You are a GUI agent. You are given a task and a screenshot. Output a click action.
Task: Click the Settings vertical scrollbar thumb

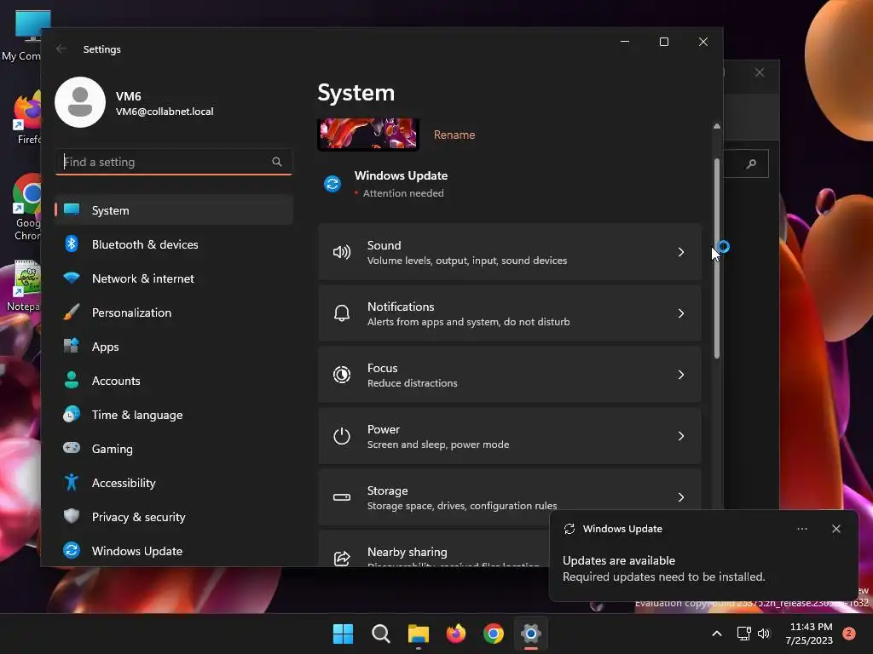716,258
